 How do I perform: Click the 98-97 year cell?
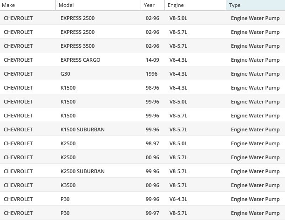[152, 143]
